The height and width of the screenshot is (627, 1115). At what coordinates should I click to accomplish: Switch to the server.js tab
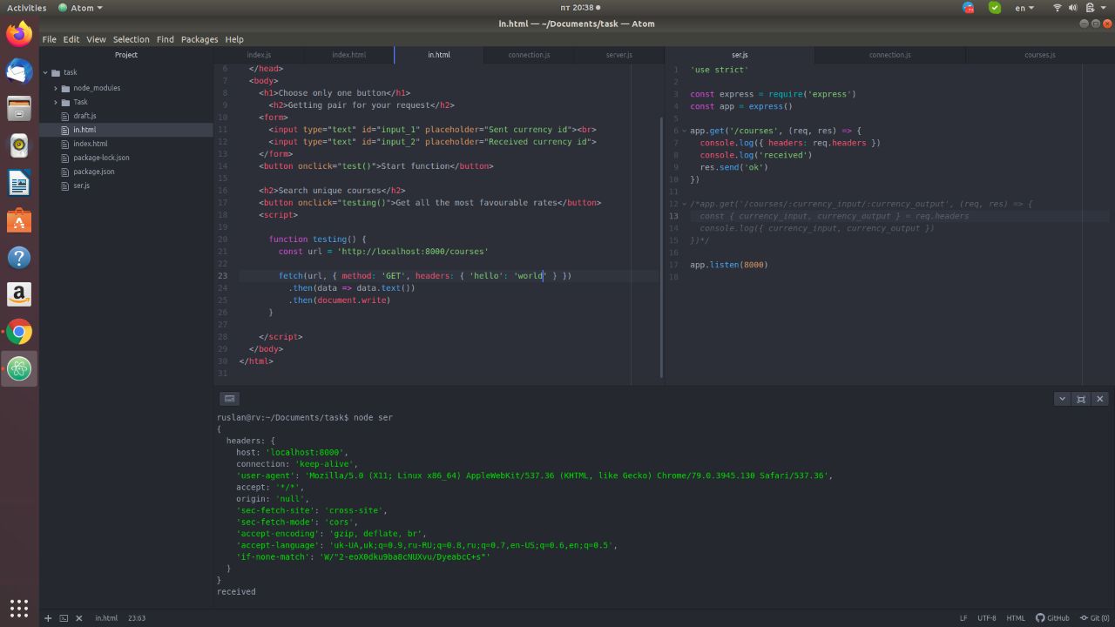(618, 55)
